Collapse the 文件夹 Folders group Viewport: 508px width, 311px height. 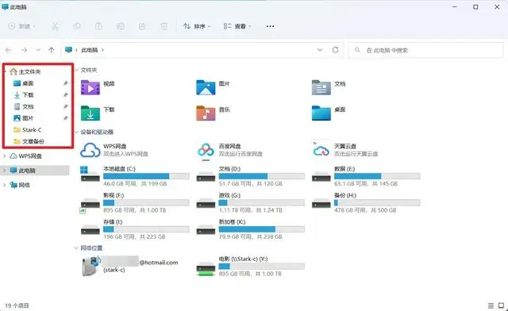coord(77,70)
